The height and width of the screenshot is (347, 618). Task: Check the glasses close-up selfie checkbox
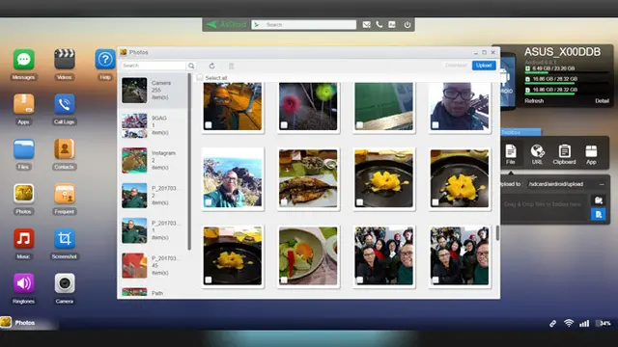435,125
